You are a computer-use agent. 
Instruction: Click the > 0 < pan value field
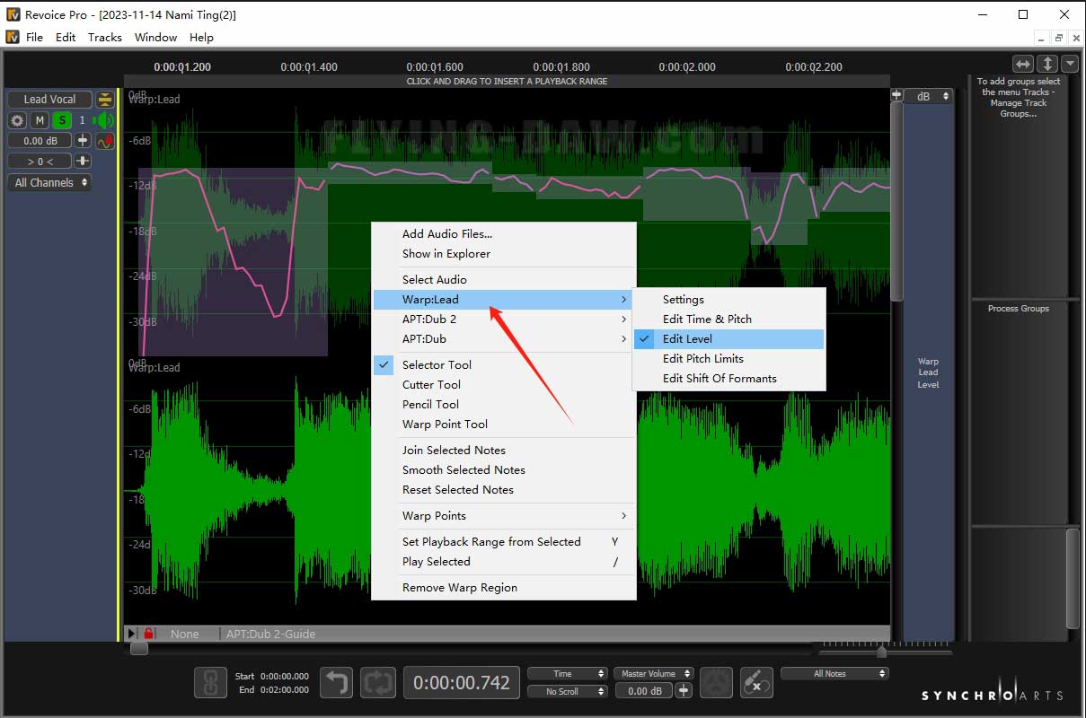tap(40, 162)
